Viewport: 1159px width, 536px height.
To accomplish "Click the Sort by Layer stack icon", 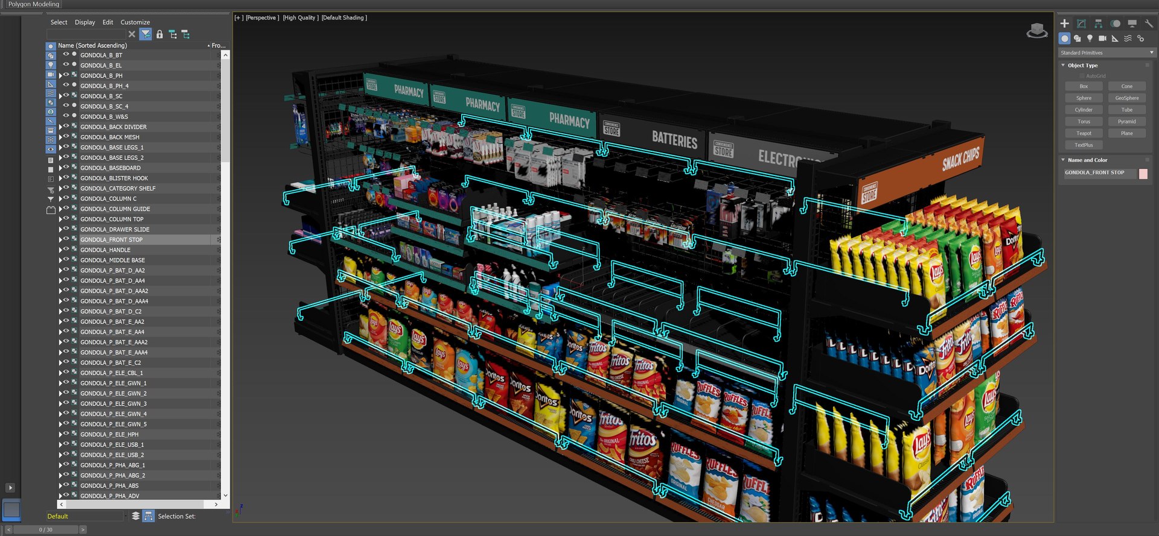I will coord(136,516).
